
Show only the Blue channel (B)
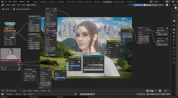(x=157, y=5)
